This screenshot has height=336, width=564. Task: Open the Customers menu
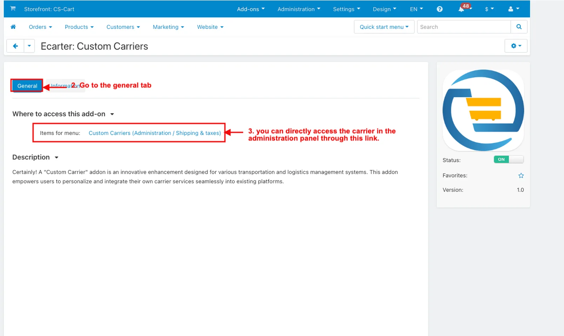pyautogui.click(x=123, y=27)
